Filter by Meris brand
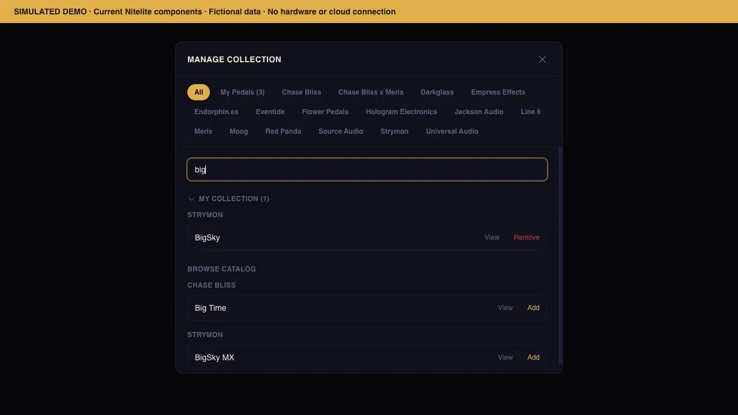This screenshot has height=415, width=738. [203, 131]
